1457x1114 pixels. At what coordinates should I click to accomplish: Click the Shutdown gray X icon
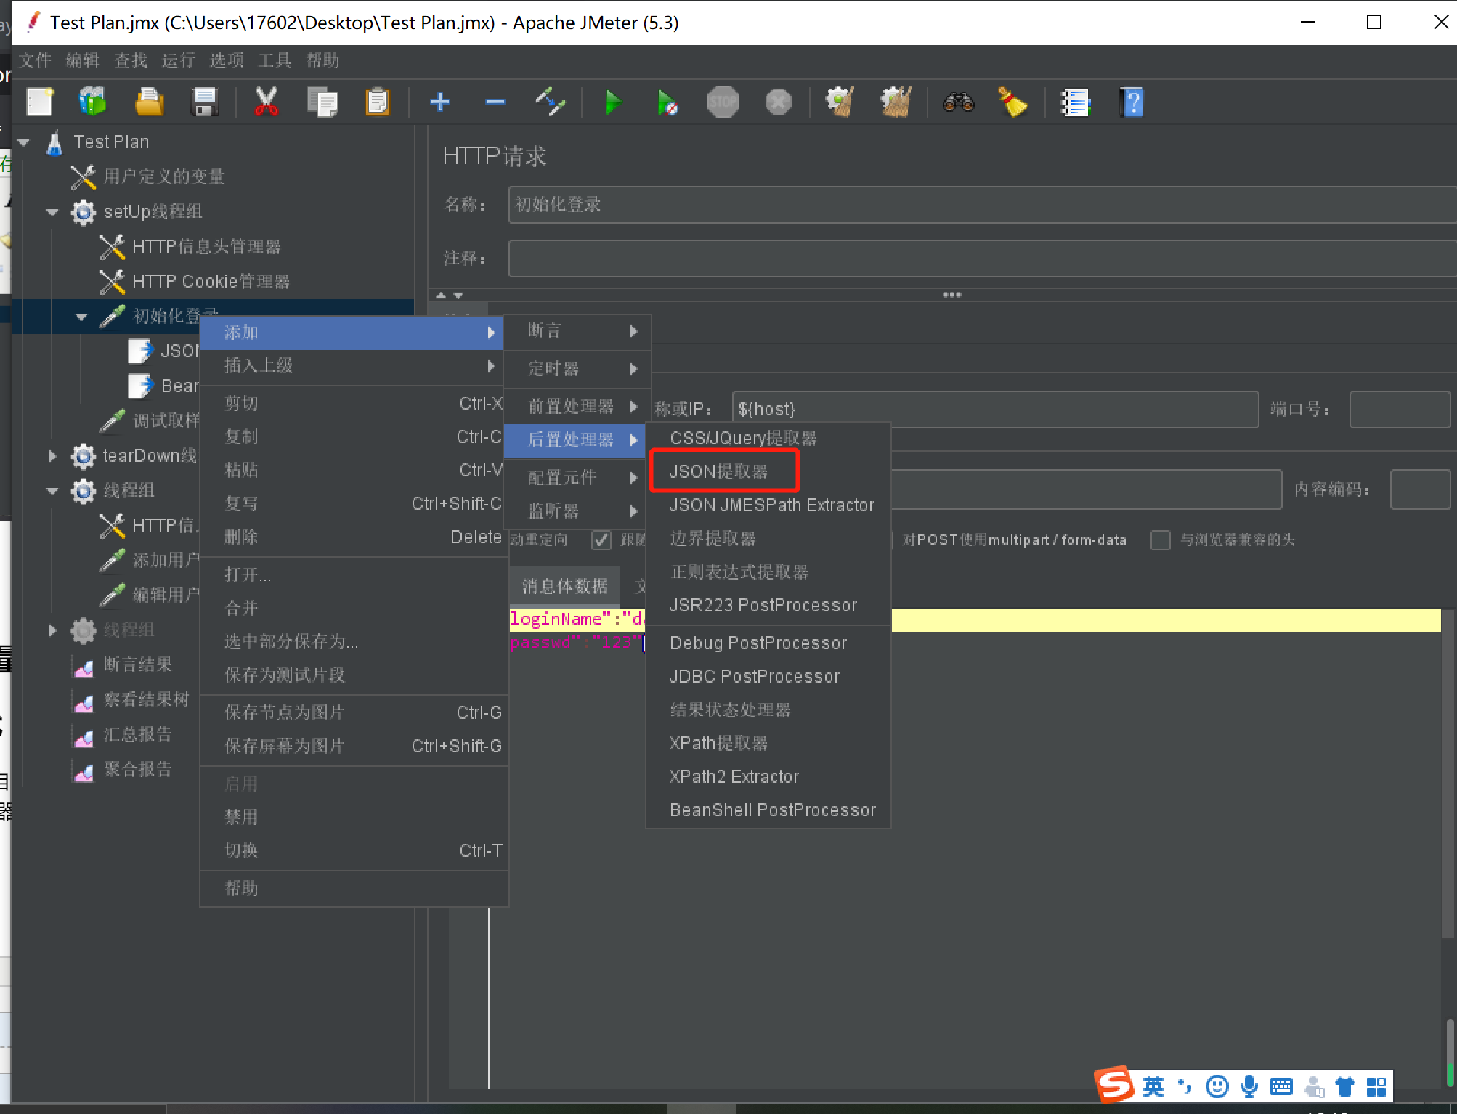pos(778,102)
